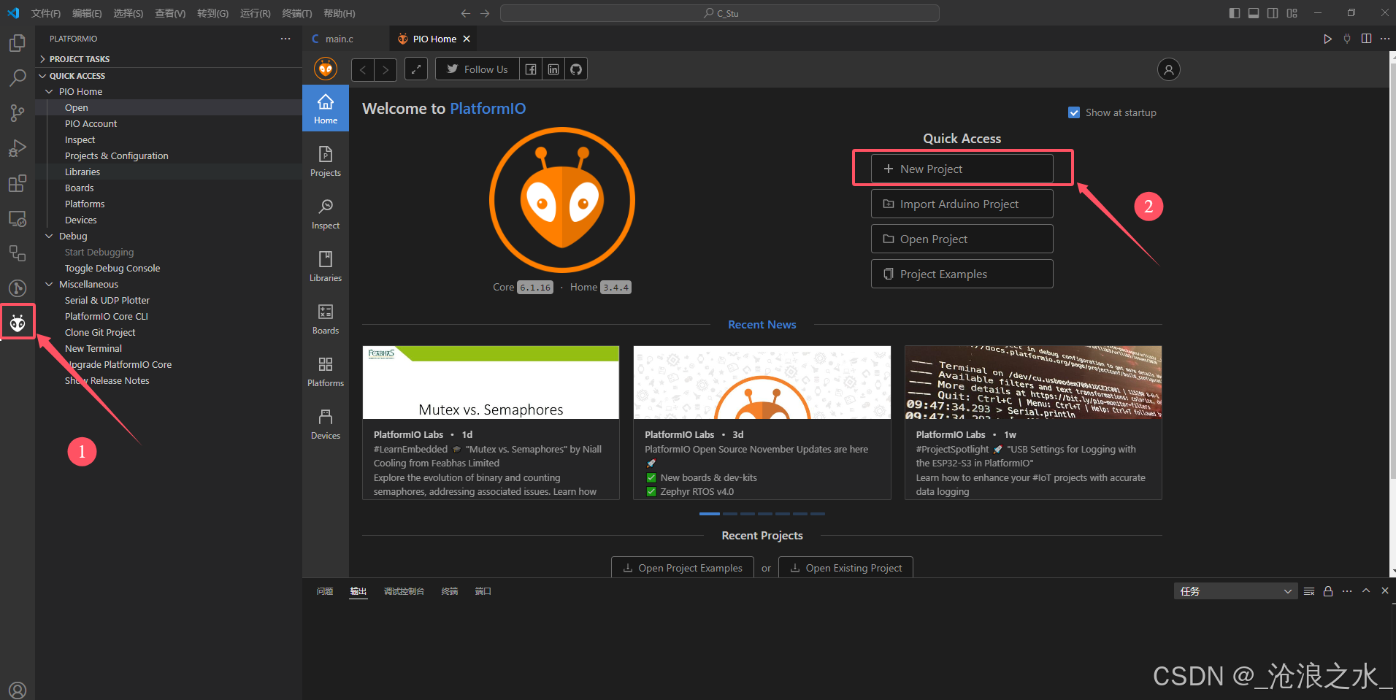The width and height of the screenshot is (1396, 700).
Task: Toggle secondary sidebar layout icon in title bar
Action: pos(1273,13)
